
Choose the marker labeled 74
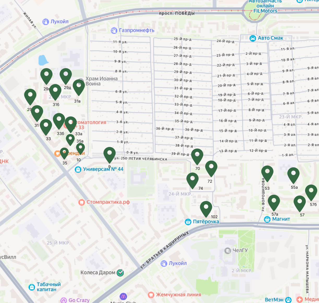coord(192,179)
